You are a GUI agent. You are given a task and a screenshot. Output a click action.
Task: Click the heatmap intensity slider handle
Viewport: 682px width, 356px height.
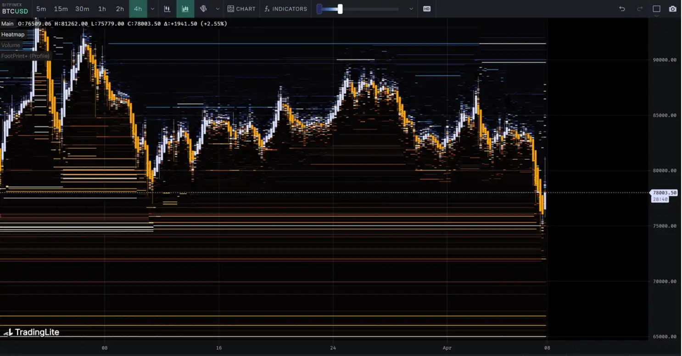(340, 9)
